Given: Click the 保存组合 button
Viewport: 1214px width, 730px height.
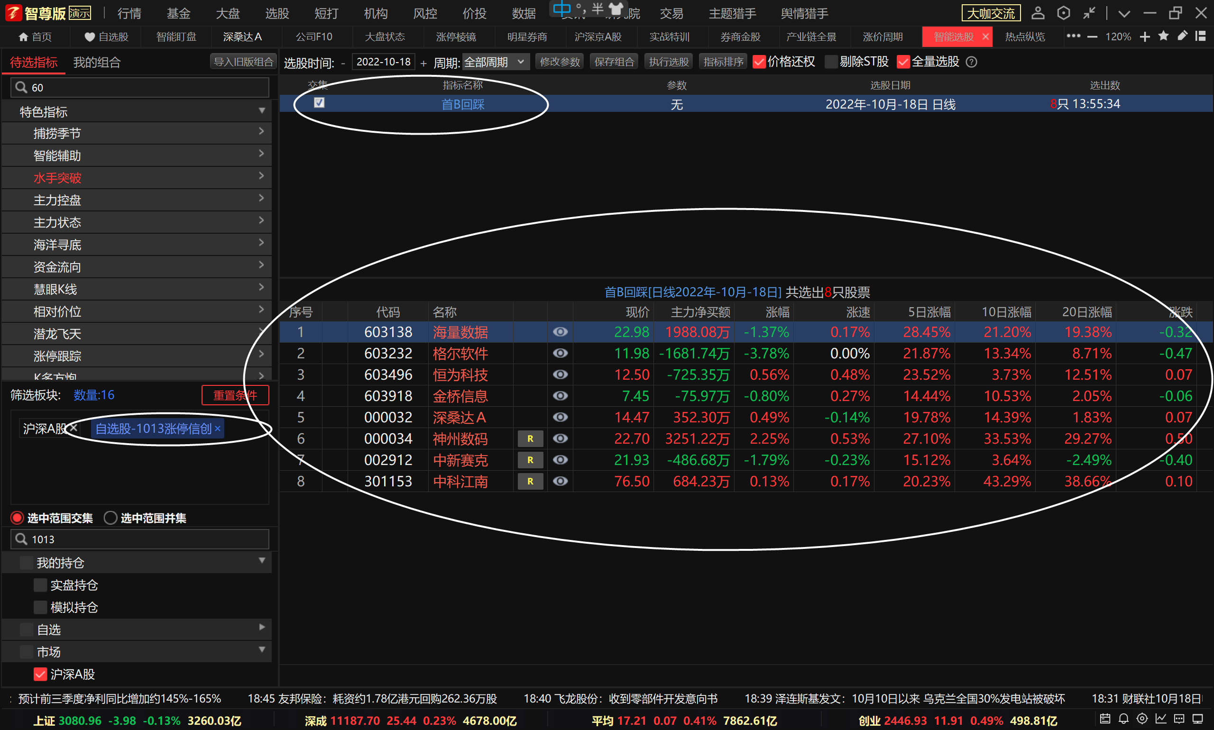Looking at the screenshot, I should coord(614,62).
